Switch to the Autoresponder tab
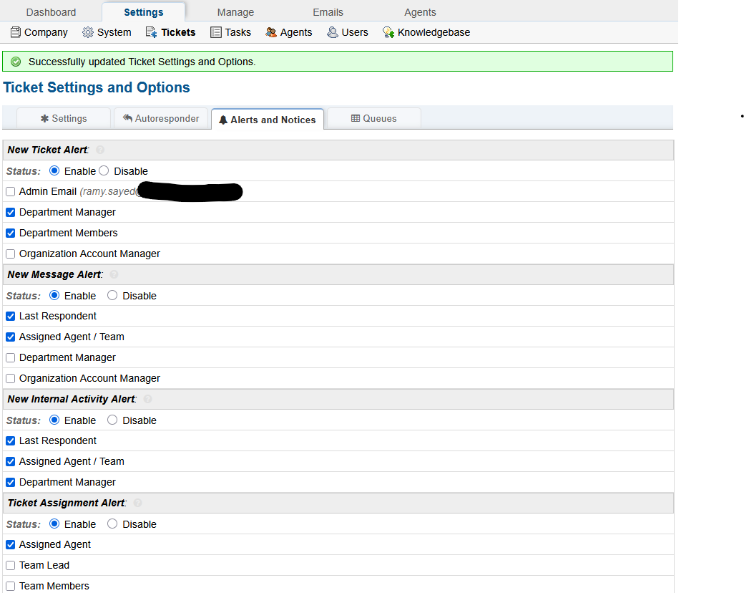The image size is (744, 593). click(161, 119)
